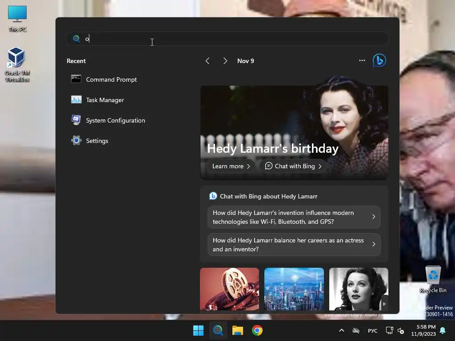Expand chevron on invention influence question
Viewport: 455px width, 341px height.
[374, 217]
